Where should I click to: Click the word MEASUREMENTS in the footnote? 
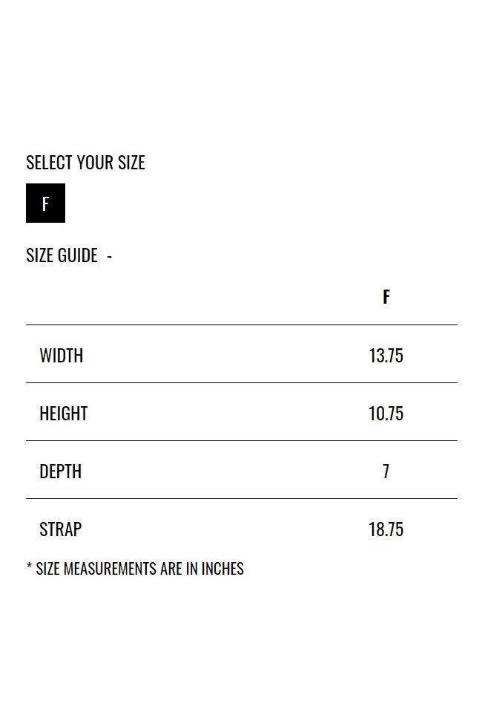110,568
